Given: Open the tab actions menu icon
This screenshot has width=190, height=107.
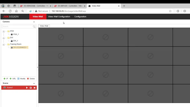Looking at the screenshot, I should coord(15,6).
